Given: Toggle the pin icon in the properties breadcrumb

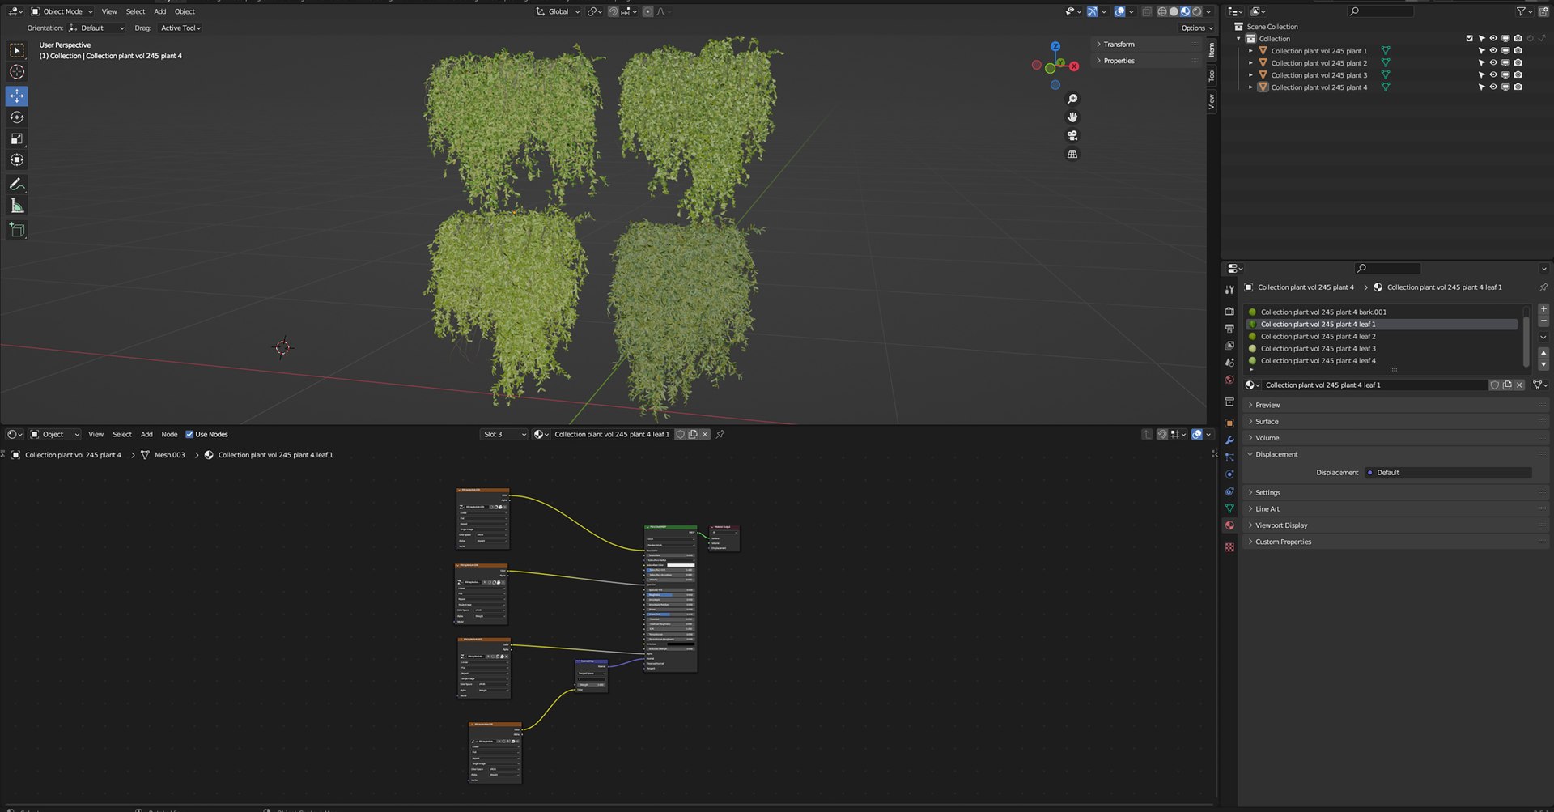Looking at the screenshot, I should [x=1543, y=287].
